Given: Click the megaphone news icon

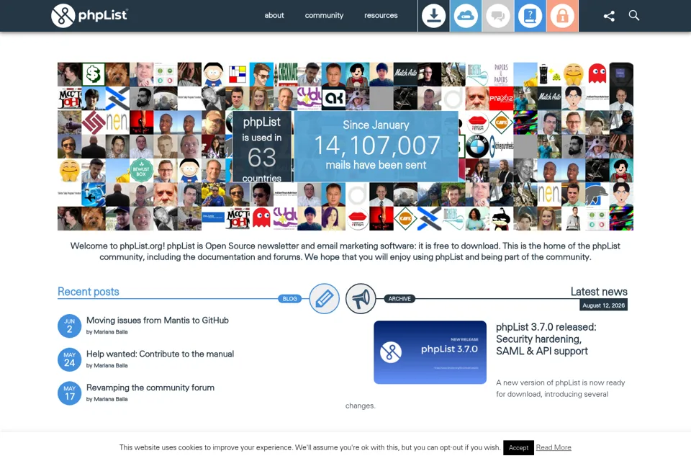Looking at the screenshot, I should coord(361,299).
